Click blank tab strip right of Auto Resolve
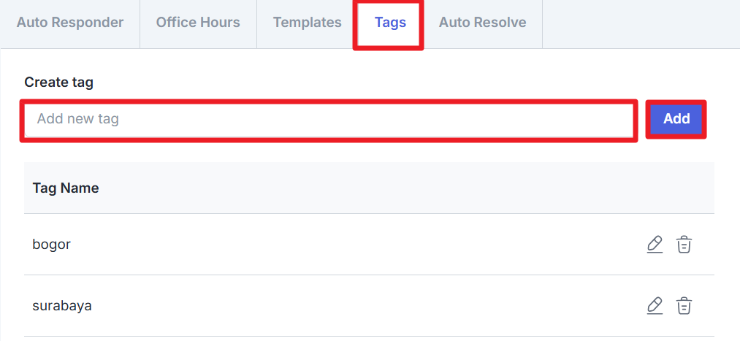 (639, 23)
